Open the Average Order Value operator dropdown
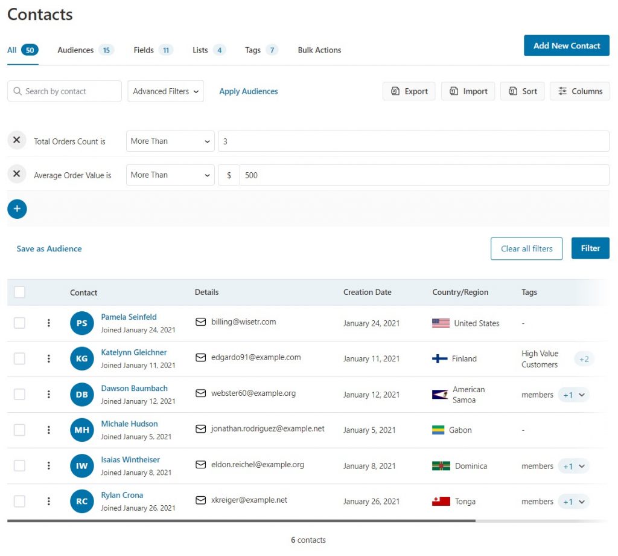This screenshot has height=556, width=618. pos(170,175)
